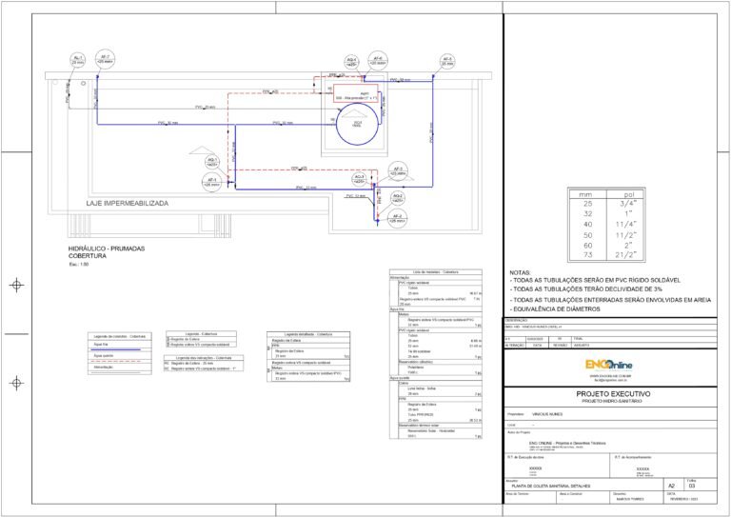Select the Lista de materiais table header
731x517 pixels.
tap(435, 271)
